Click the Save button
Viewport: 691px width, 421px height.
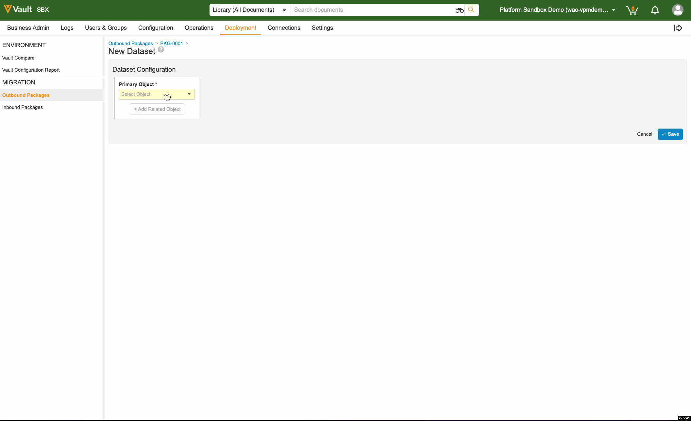pyautogui.click(x=670, y=134)
